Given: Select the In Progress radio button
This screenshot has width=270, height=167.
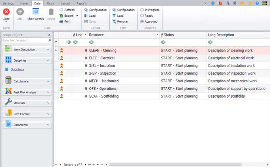Looking at the screenshot, I should pyautogui.click(x=142, y=10).
